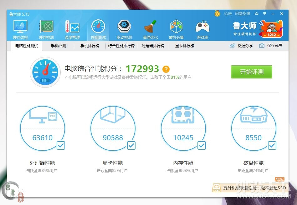Screen dimensions: 297x205
Task: Click 击败全国98%用户 text
Action: (183, 171)
